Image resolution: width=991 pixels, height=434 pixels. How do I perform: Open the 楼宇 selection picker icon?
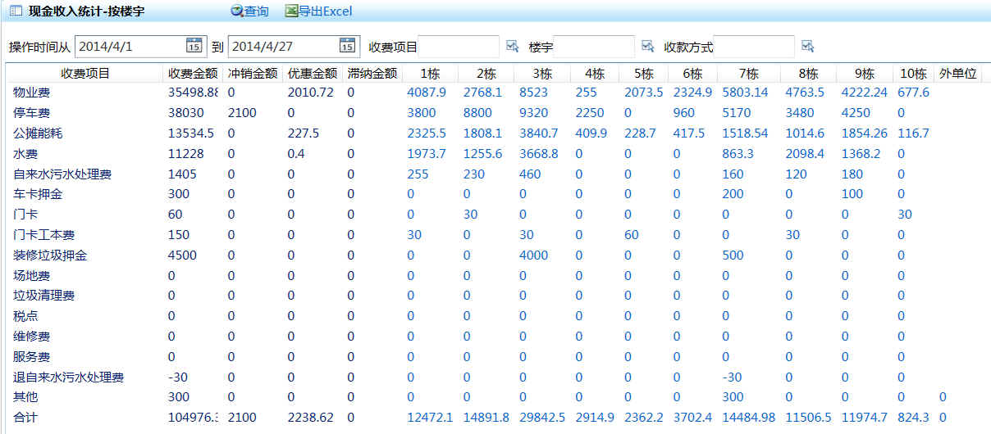[x=648, y=46]
